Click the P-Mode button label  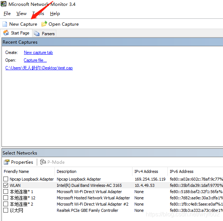pos(56,162)
